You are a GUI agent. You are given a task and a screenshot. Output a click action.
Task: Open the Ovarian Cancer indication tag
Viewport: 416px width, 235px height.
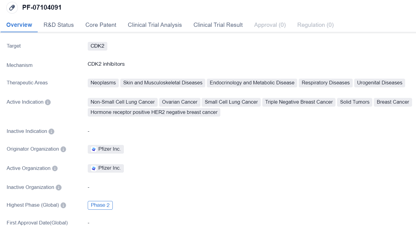tap(180, 102)
